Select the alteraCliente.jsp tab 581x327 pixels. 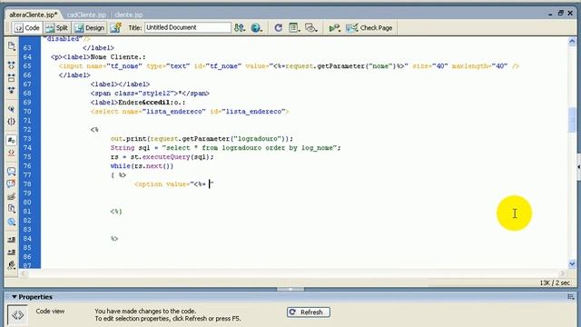[33, 15]
